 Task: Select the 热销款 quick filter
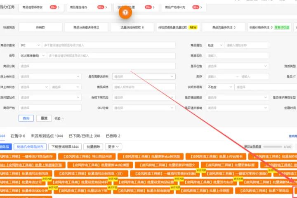pyautogui.click(x=40, y=27)
